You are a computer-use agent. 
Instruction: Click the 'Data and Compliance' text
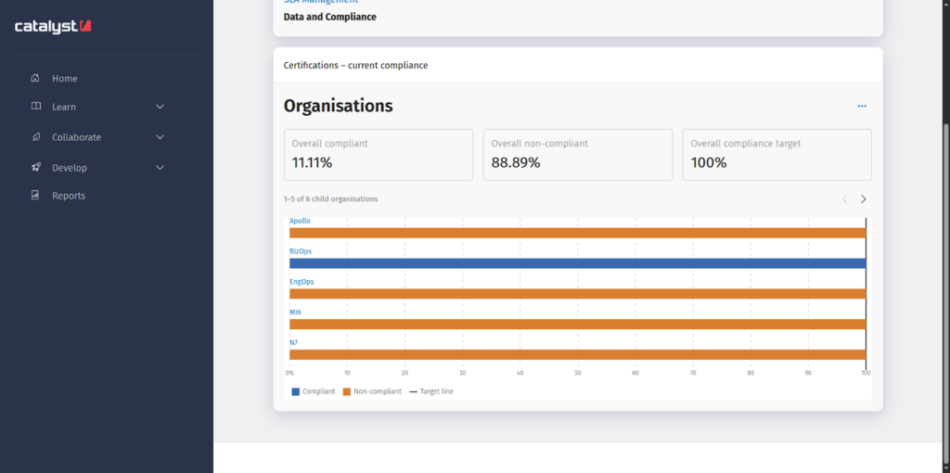coord(329,17)
